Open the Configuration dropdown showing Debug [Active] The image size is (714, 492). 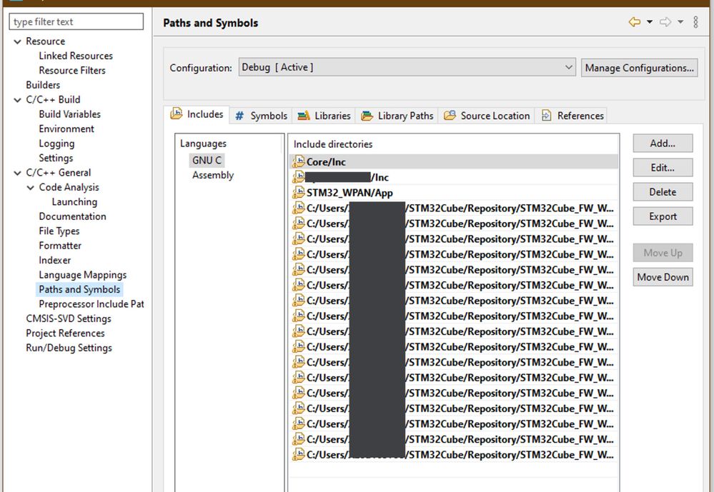[x=407, y=67]
